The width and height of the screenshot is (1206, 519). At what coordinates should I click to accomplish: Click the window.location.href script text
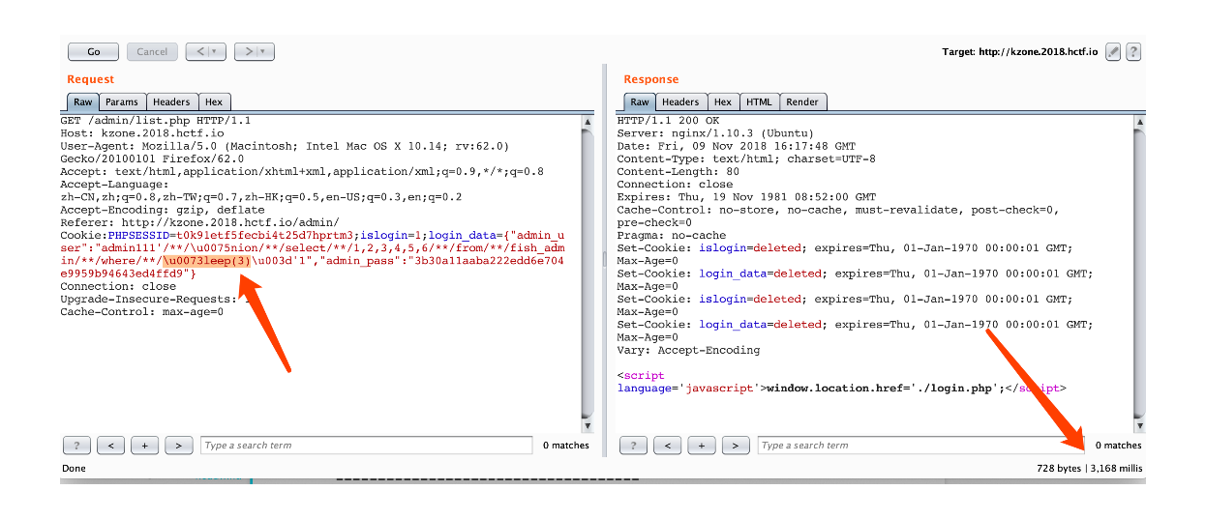click(884, 388)
